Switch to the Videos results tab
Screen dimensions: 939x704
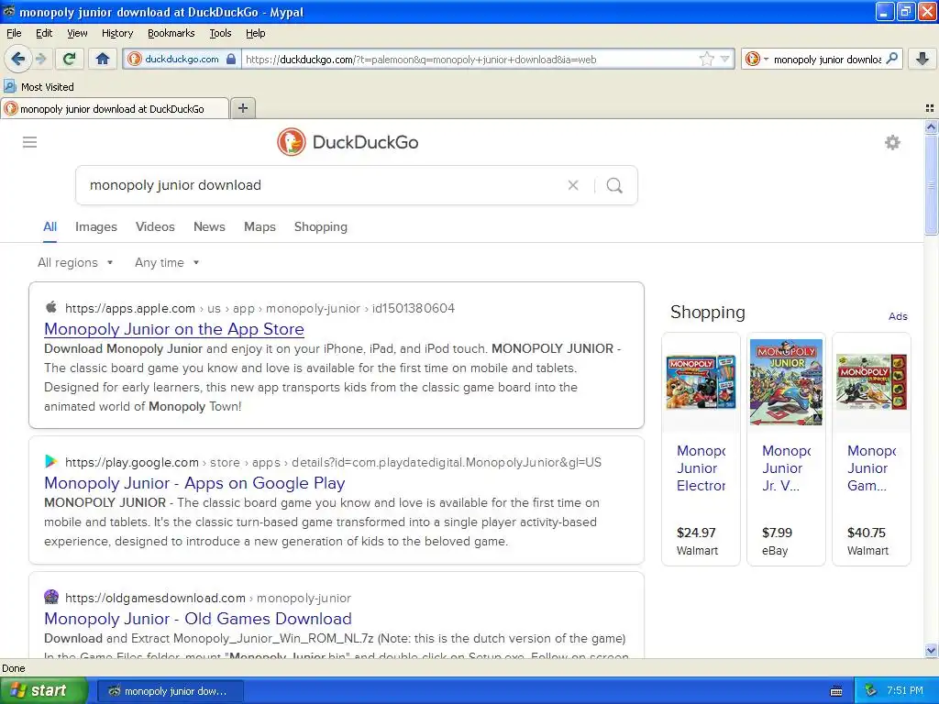point(155,227)
